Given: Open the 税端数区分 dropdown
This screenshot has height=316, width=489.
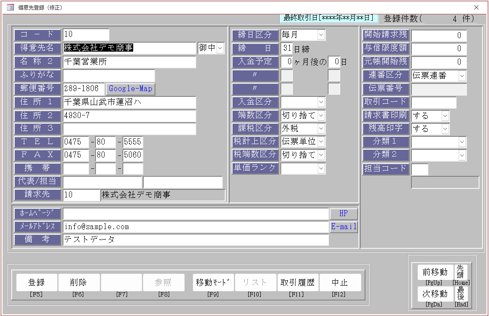Looking at the screenshot, I should point(321,155).
